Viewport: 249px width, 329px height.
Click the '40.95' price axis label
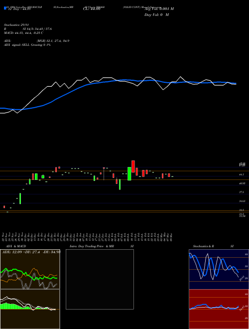(242, 183)
